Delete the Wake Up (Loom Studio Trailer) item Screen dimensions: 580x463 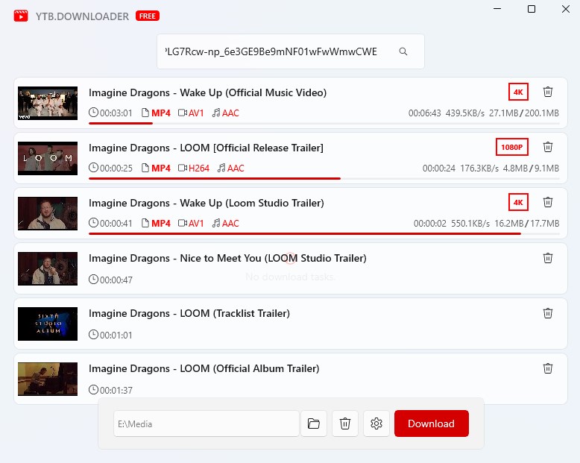click(548, 202)
